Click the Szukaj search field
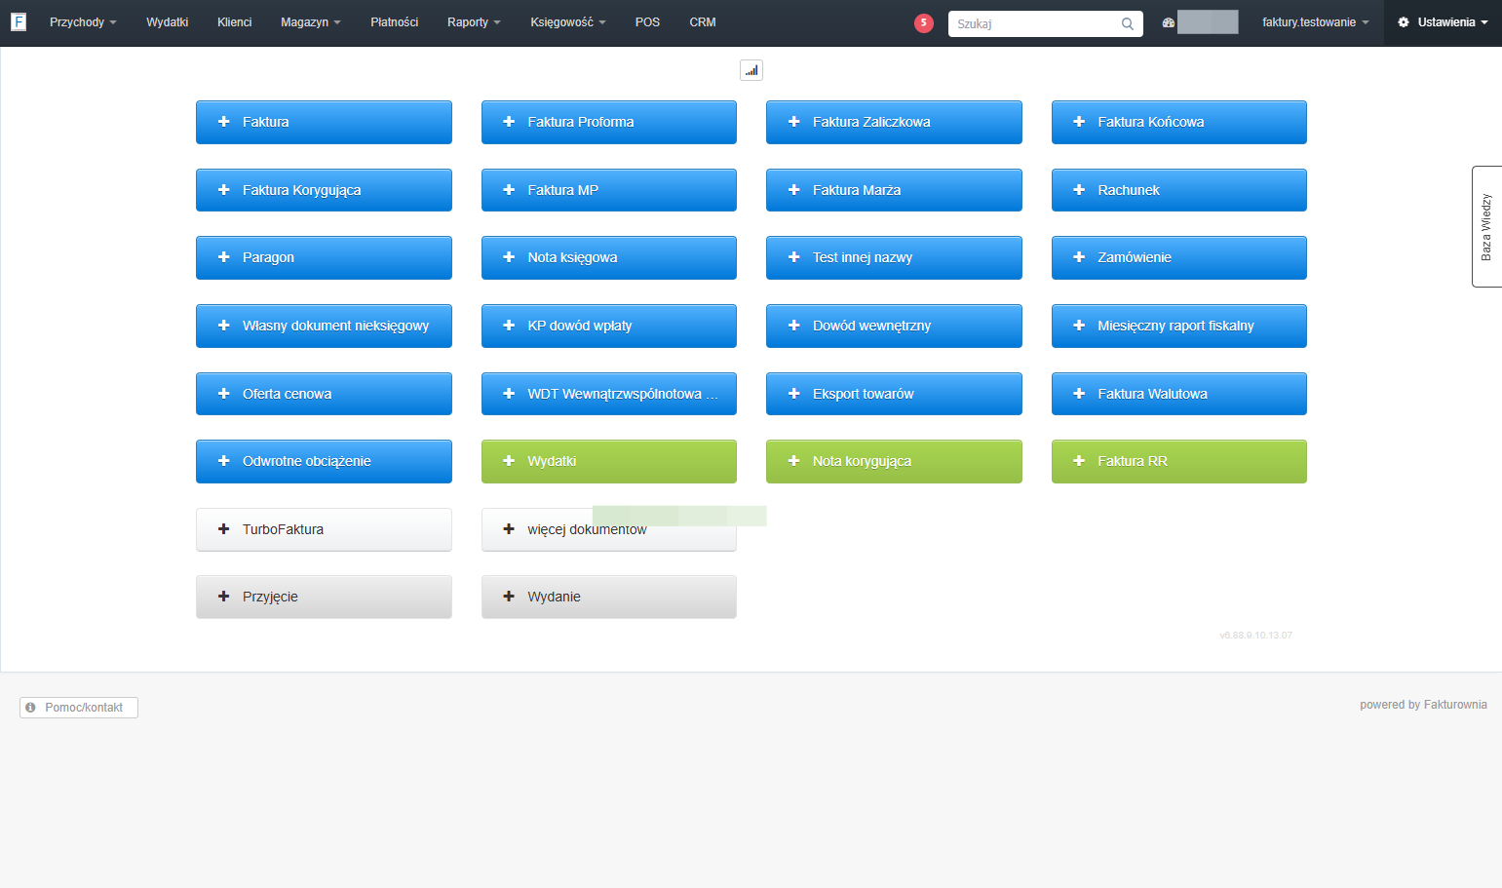1502x888 pixels. 1045,23
